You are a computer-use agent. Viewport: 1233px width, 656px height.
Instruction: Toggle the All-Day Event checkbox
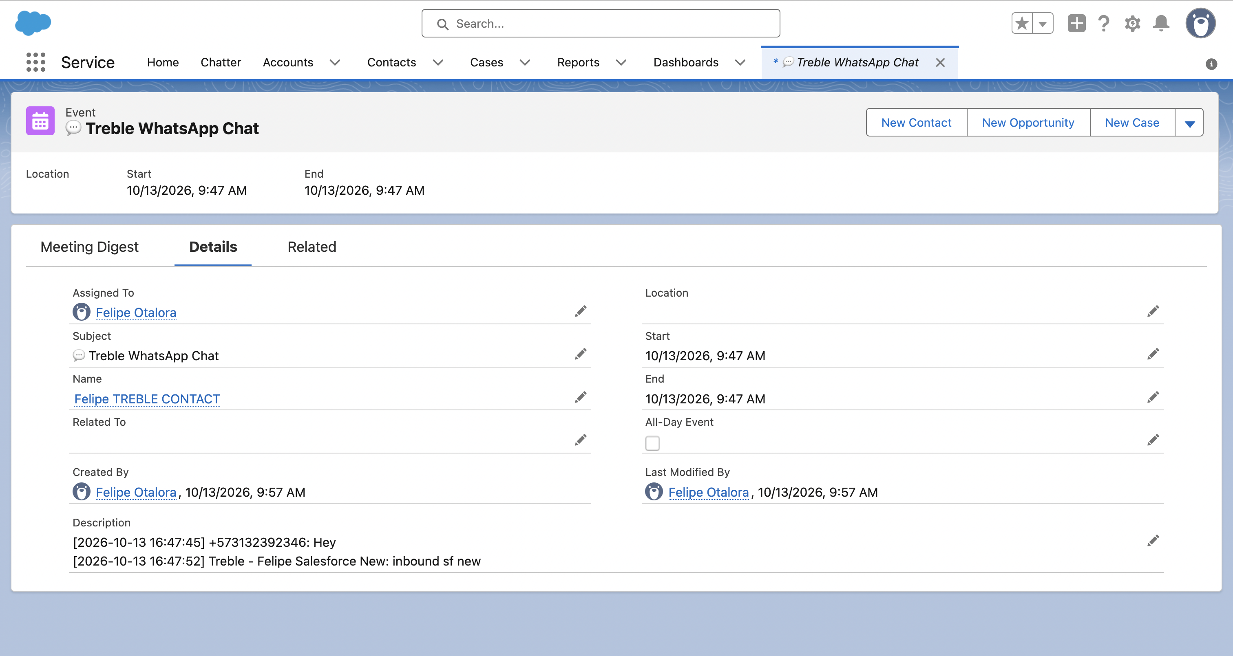pos(652,443)
